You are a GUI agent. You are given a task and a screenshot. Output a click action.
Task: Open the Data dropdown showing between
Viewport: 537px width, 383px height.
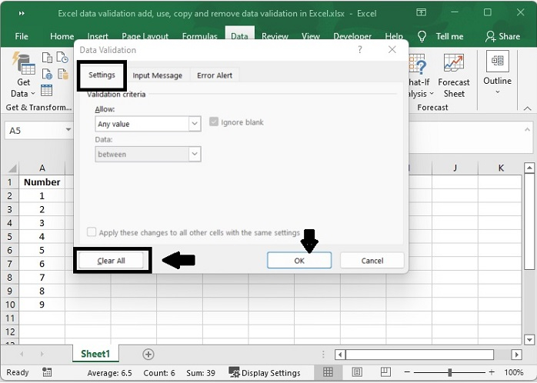(x=195, y=154)
